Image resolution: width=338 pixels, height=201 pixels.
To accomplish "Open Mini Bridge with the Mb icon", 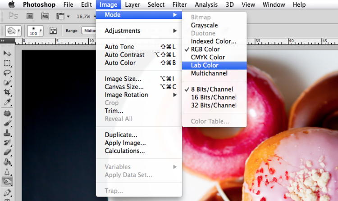I will point(45,16).
